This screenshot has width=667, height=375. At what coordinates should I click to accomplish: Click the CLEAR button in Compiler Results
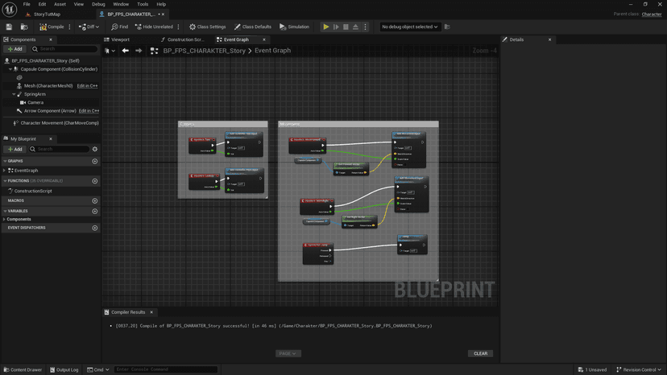[480, 353]
